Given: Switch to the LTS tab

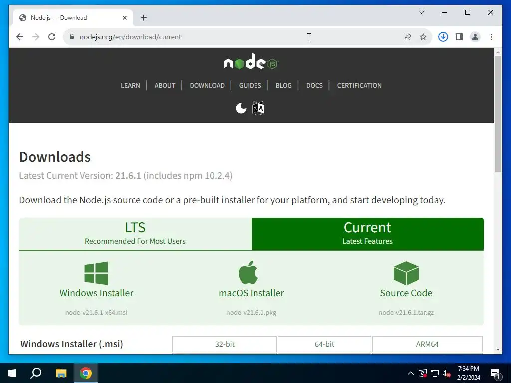Looking at the screenshot, I should tap(135, 234).
